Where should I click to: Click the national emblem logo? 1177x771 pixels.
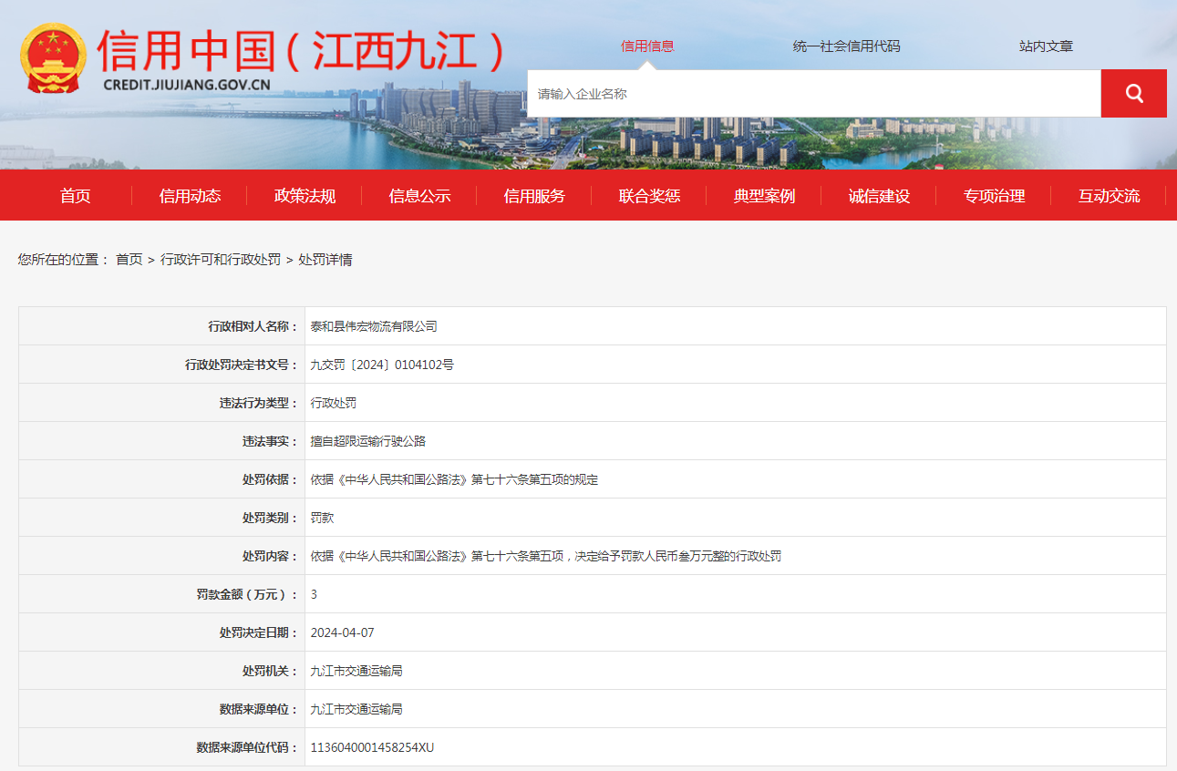(x=53, y=58)
